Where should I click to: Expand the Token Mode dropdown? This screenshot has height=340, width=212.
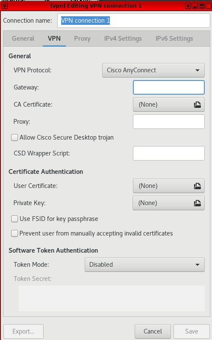click(x=144, y=265)
